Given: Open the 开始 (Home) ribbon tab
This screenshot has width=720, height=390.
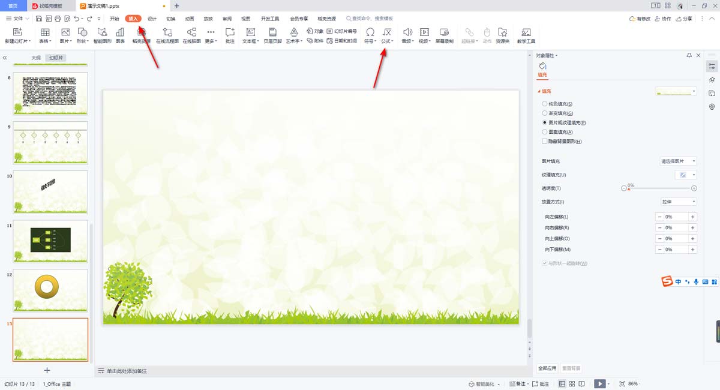Looking at the screenshot, I should point(115,19).
